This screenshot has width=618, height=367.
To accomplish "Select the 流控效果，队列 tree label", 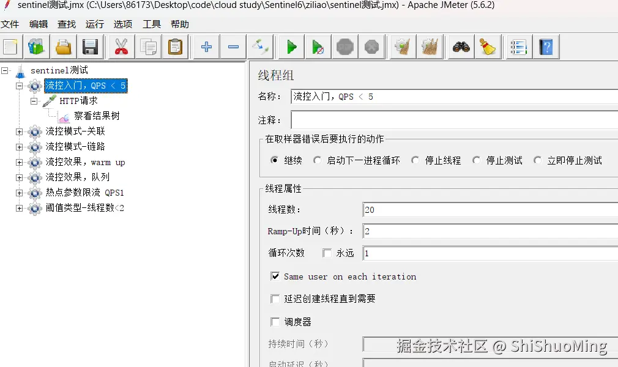I will pyautogui.click(x=78, y=177).
